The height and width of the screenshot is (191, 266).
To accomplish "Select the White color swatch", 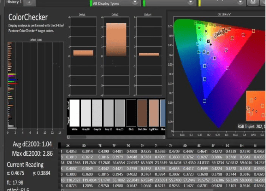I will click(74, 113).
